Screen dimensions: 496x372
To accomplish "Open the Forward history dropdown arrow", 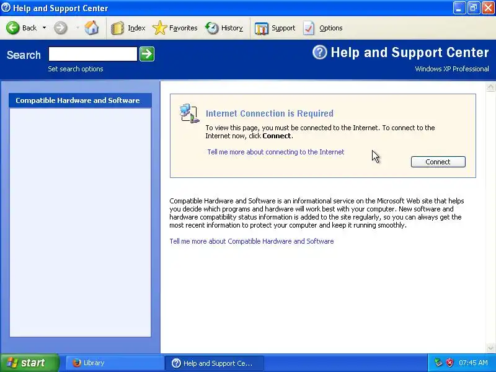I will tap(77, 28).
